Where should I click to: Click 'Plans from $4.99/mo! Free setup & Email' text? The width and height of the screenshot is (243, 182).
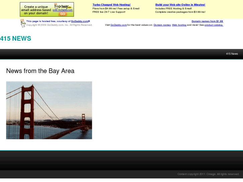tap(116, 9)
